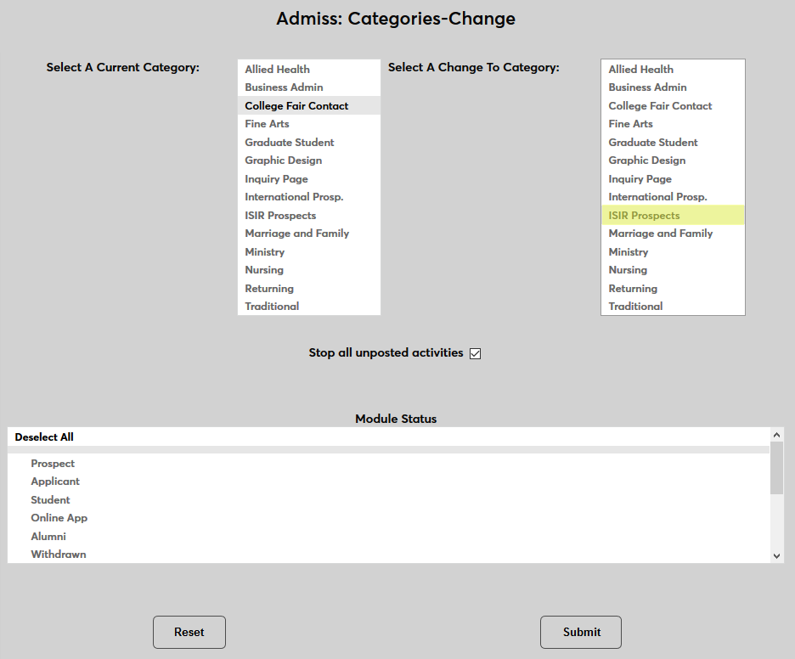This screenshot has height=659, width=795.
Task: Select Applicant module status
Action: tap(55, 482)
